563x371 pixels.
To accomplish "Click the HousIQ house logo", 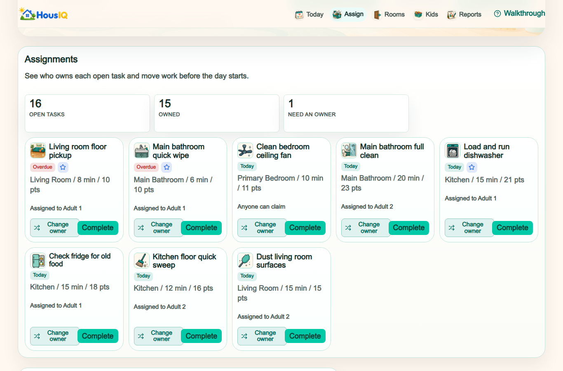I will 43,14.
